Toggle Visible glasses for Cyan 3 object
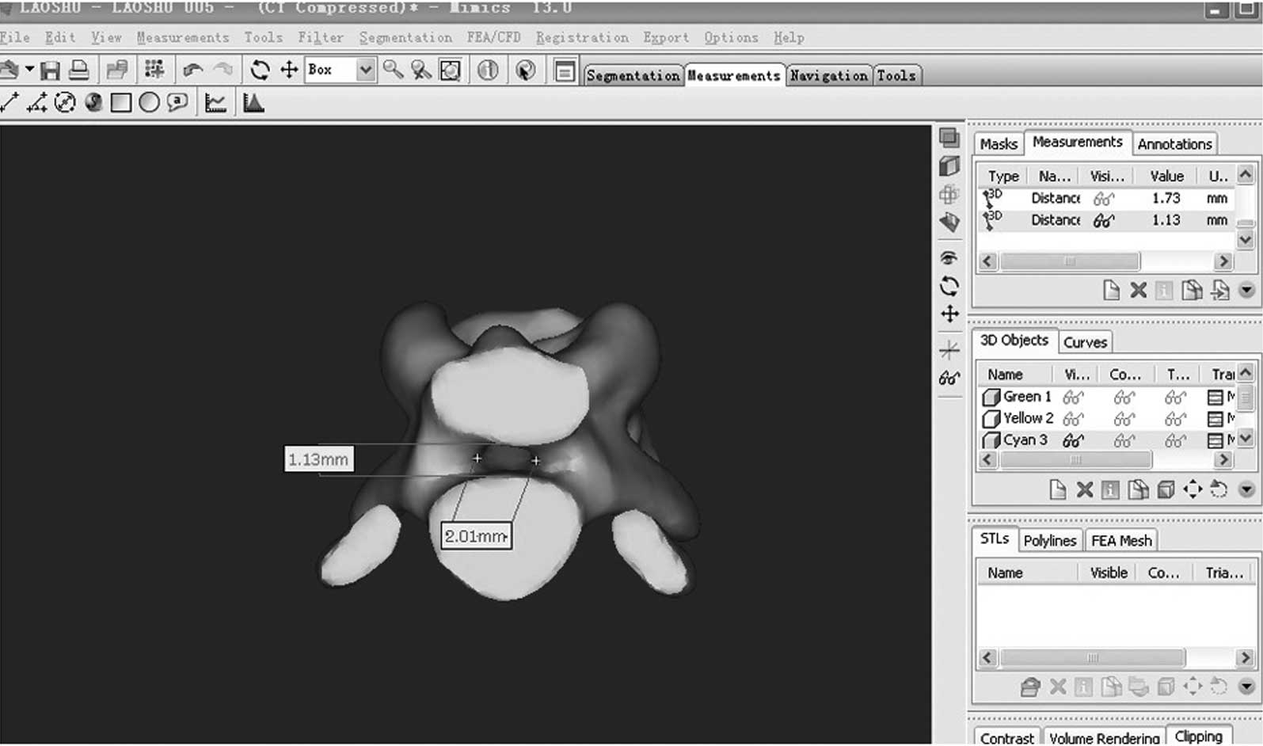Viewport: 1263px width, 746px height. (x=1073, y=440)
